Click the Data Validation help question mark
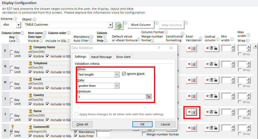258x139 pixels. click(x=159, y=48)
